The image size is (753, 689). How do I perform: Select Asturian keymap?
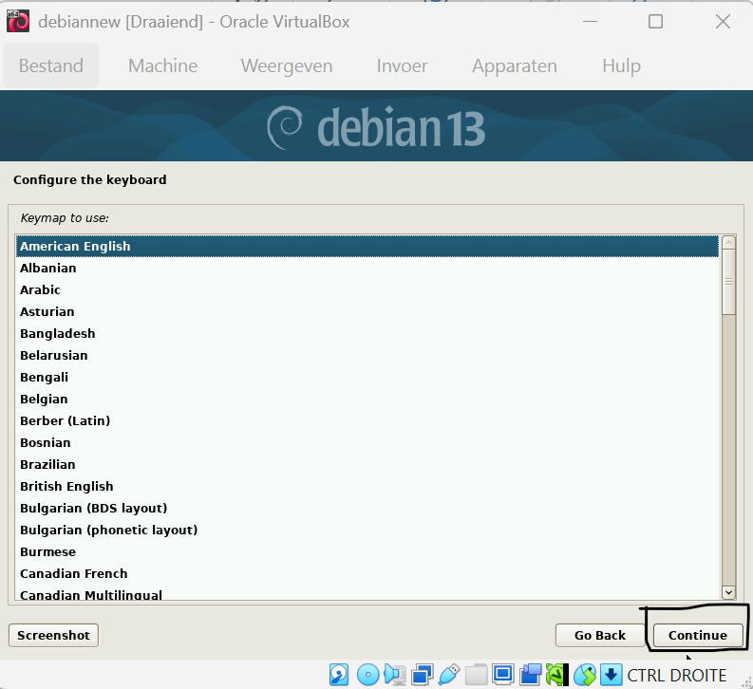[367, 311]
